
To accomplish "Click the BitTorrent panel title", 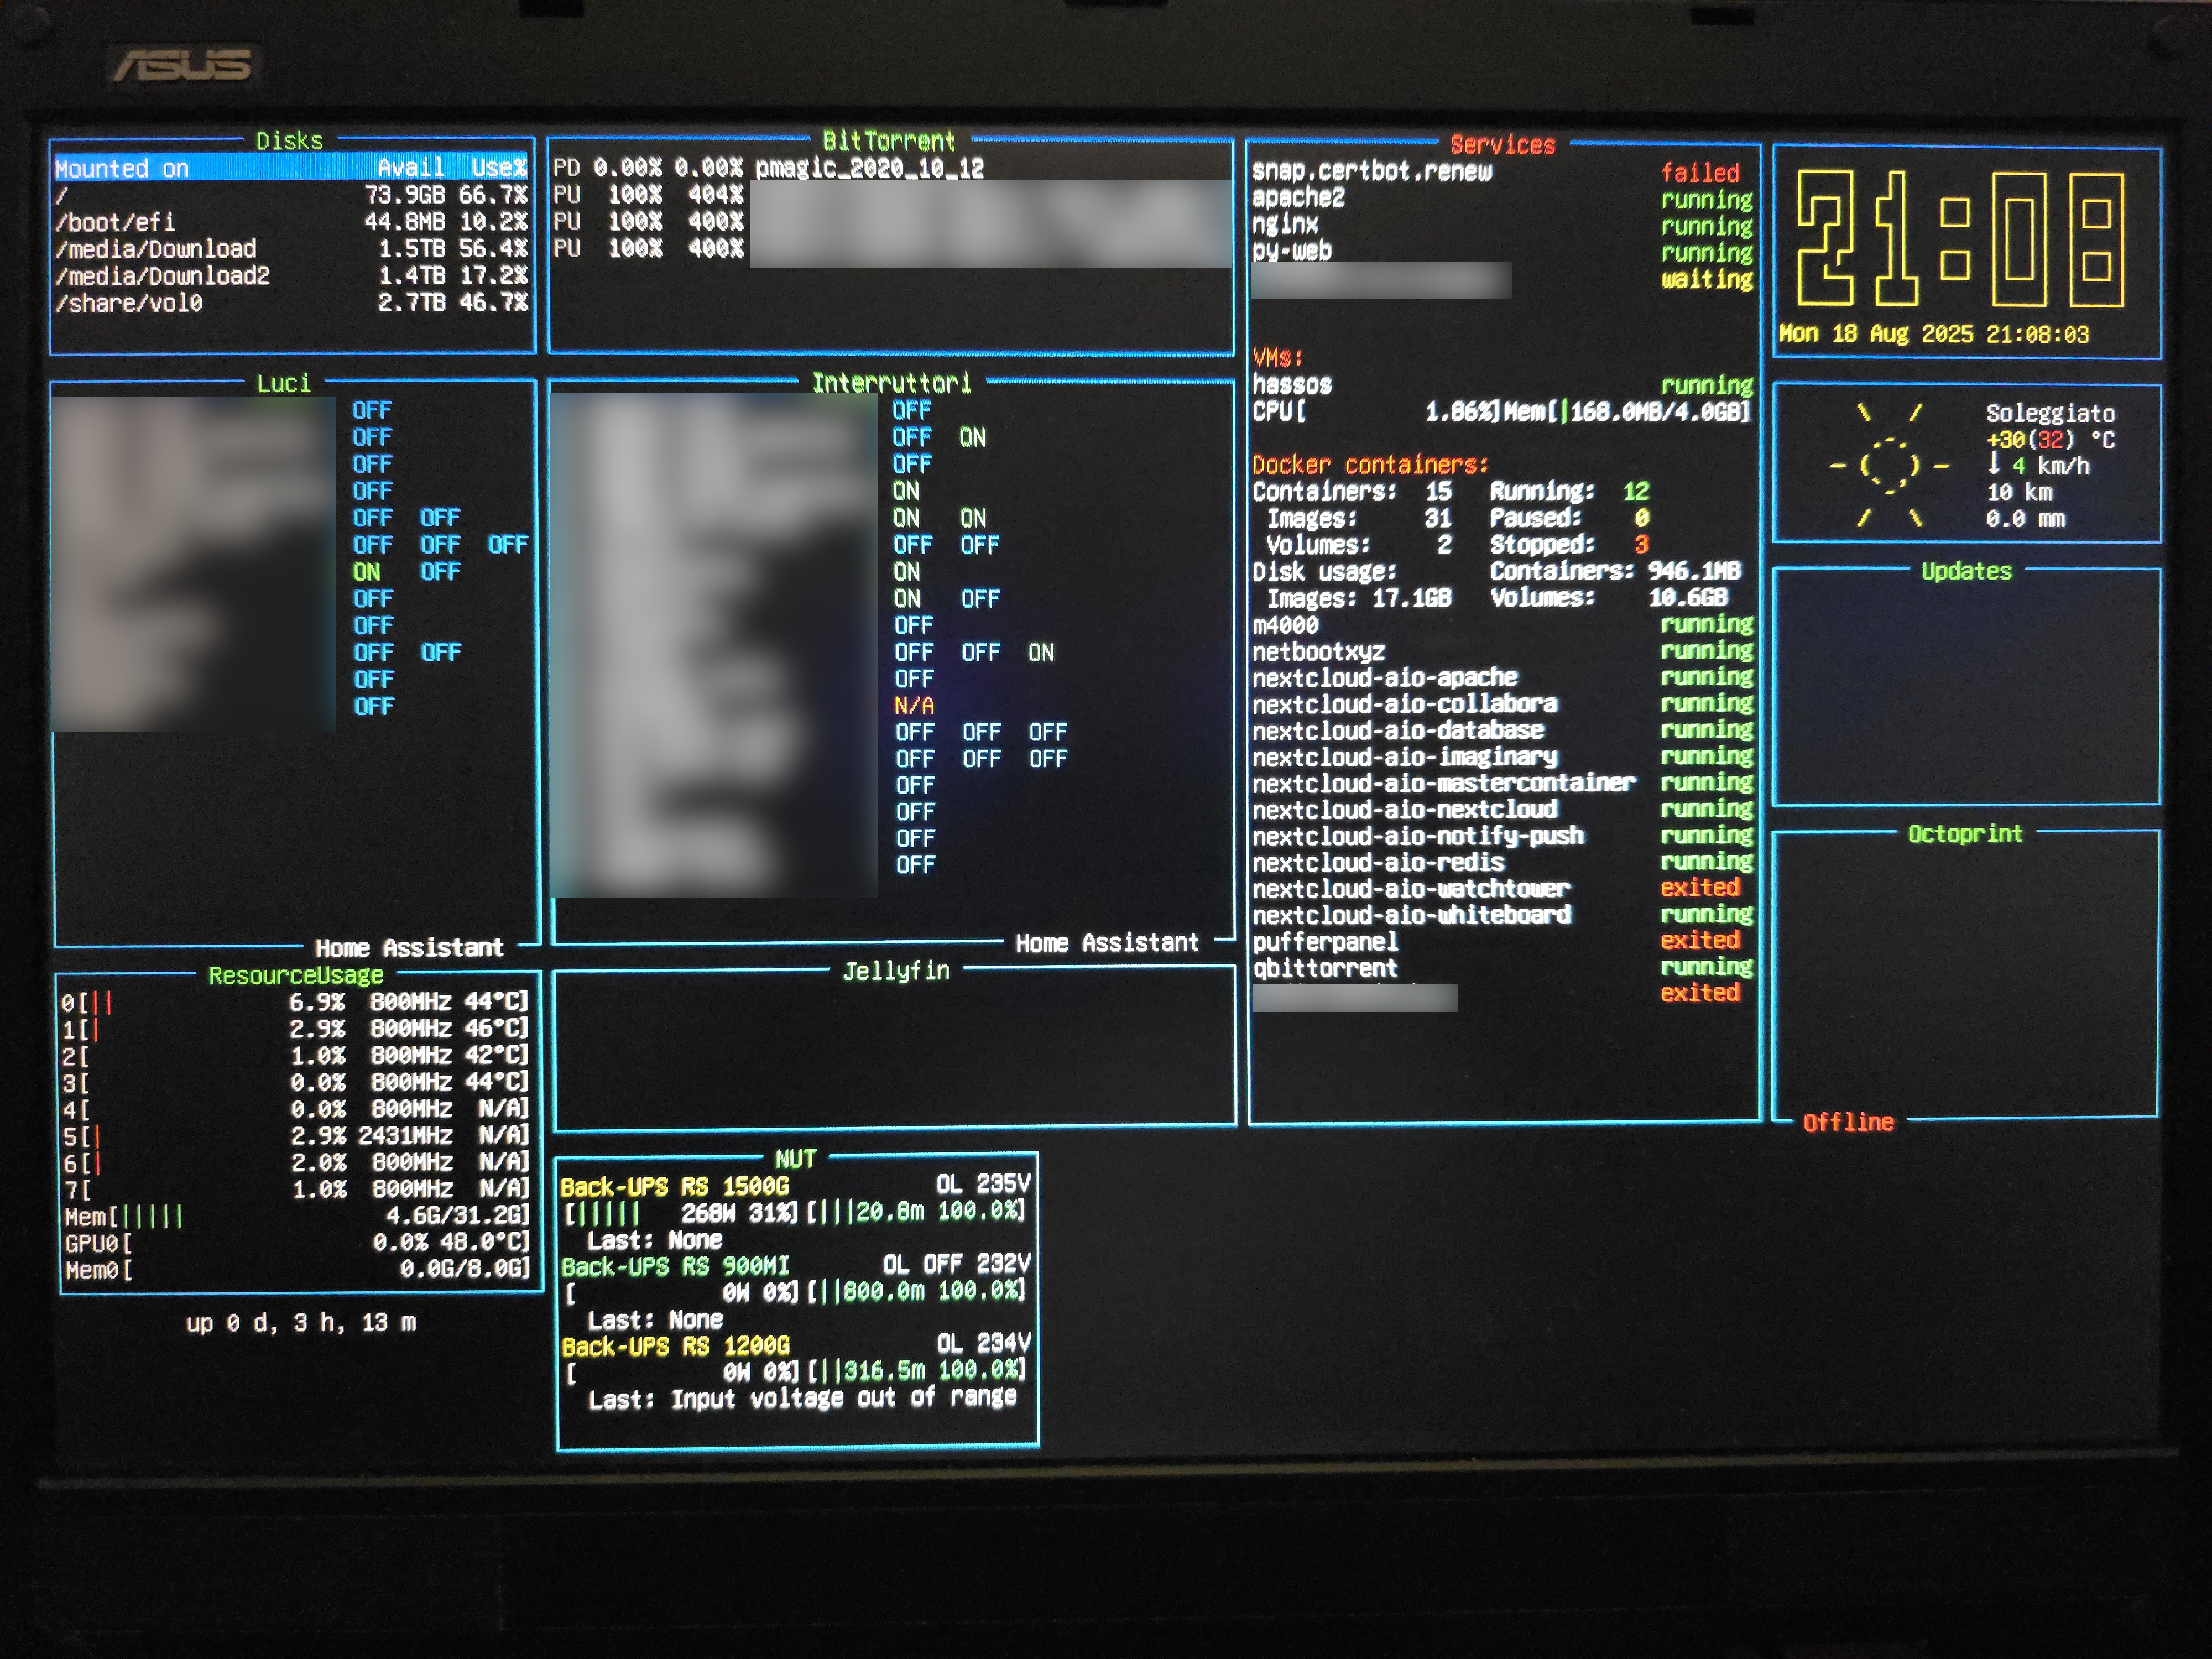I will [x=889, y=141].
